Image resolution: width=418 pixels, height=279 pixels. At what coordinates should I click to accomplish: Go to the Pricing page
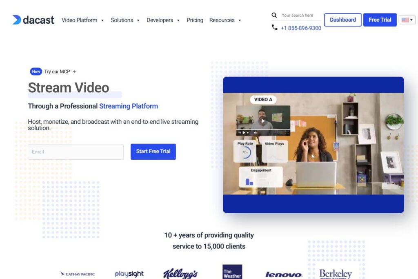pos(195,20)
